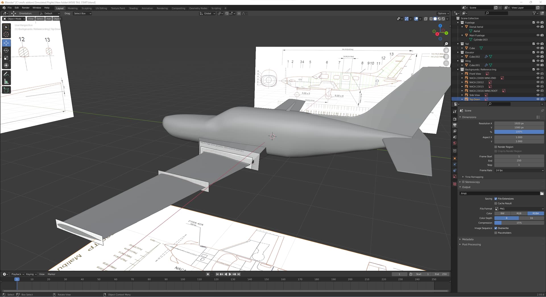Screen dimensions: 546x297
Task: Switch to the Shading workspace tab
Action: (133, 8)
